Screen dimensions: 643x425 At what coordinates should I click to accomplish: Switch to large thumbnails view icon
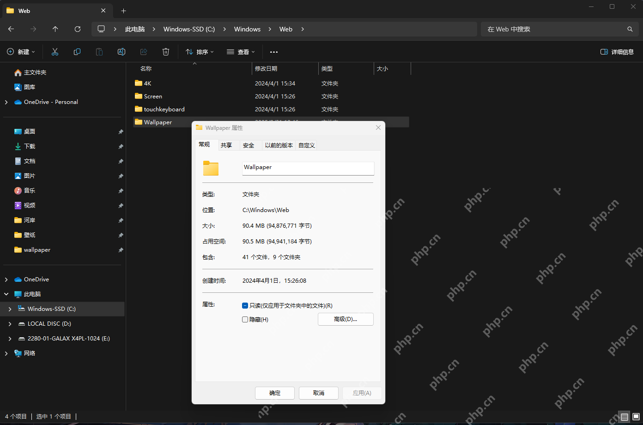[635, 417]
